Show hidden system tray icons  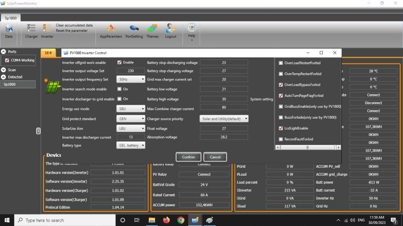[x=338, y=220]
